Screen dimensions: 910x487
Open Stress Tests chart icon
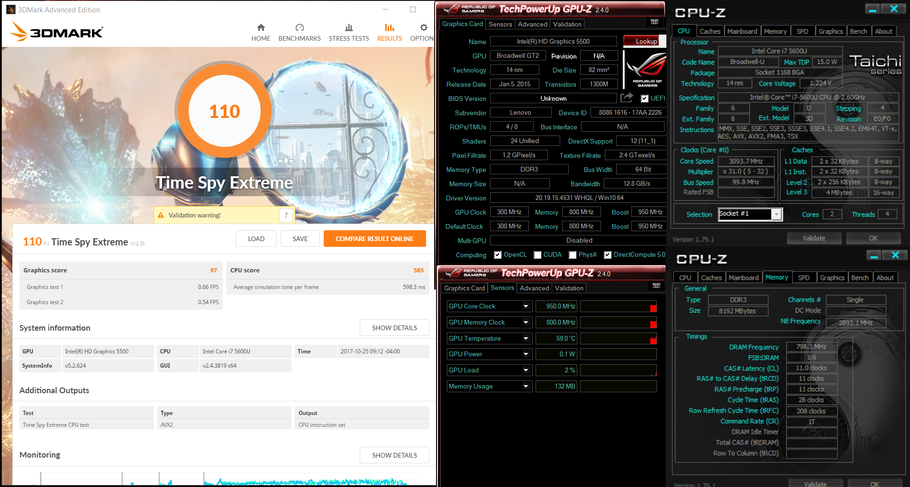point(349,27)
